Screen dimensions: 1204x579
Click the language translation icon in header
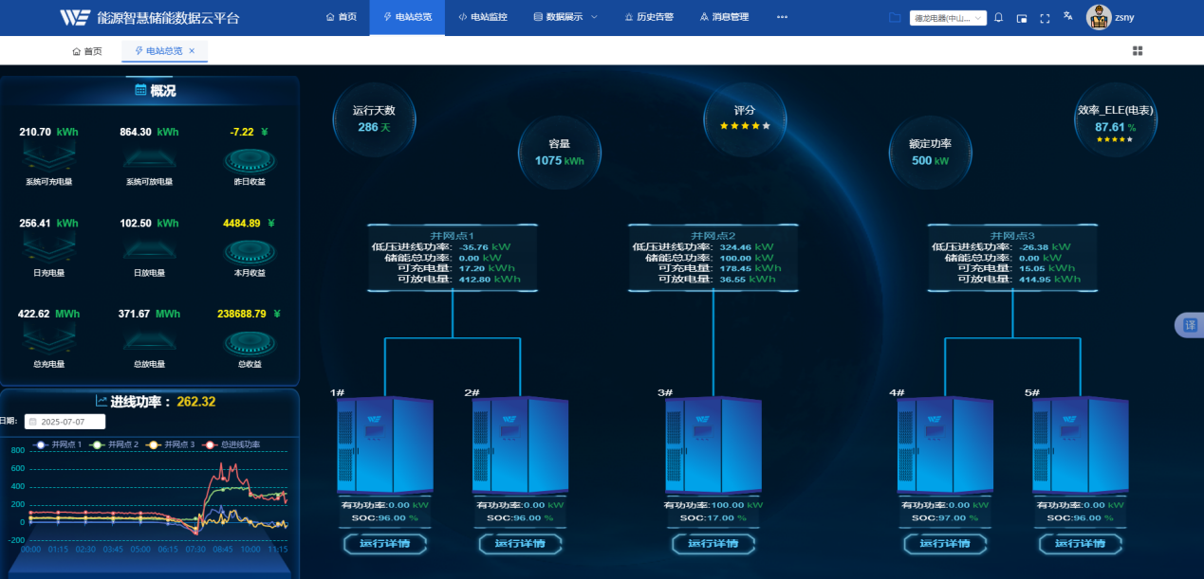(1067, 17)
